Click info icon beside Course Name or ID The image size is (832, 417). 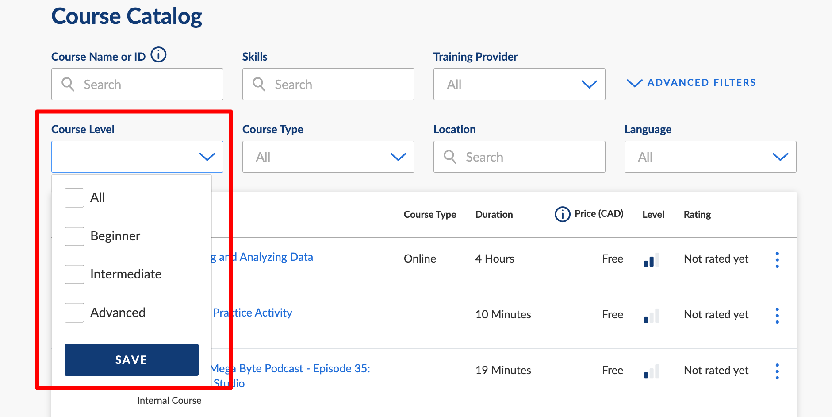pos(158,55)
